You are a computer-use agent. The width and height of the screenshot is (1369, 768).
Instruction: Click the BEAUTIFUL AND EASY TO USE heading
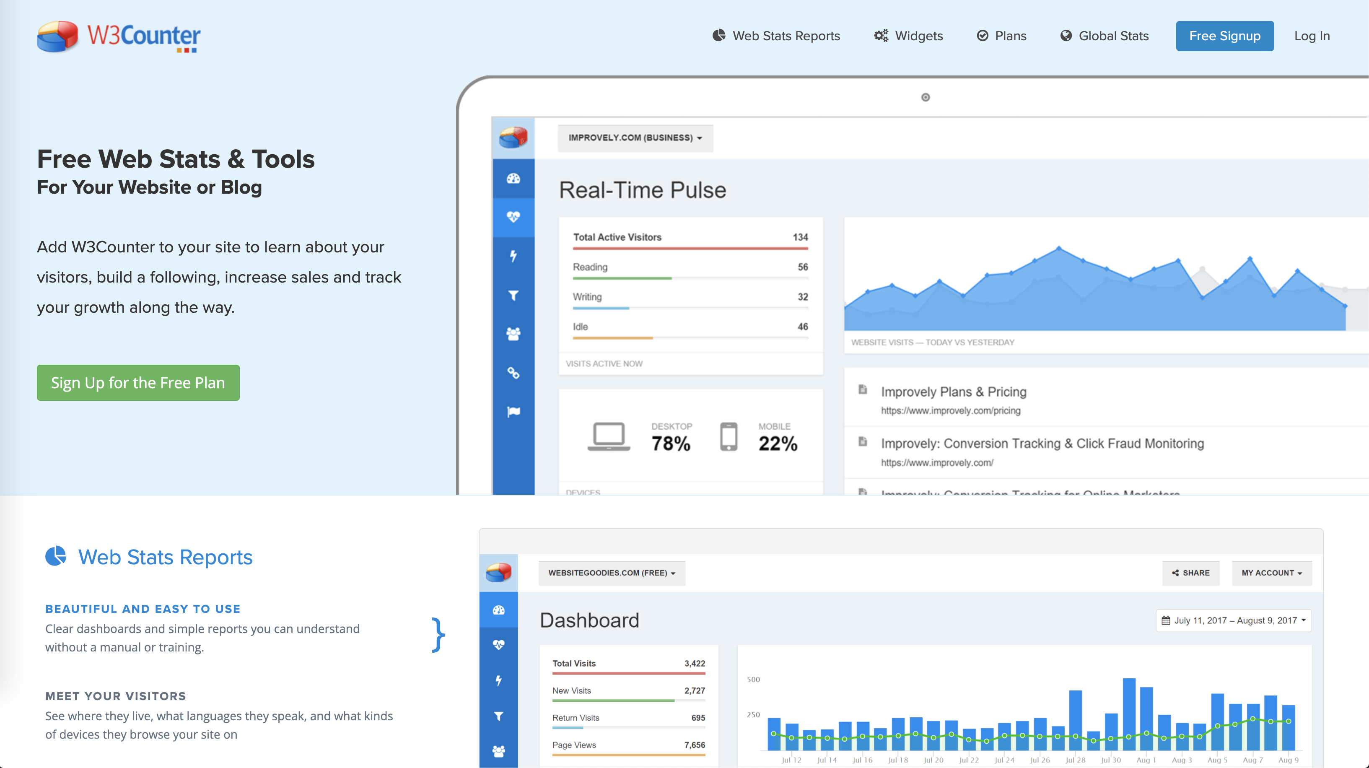coord(143,609)
